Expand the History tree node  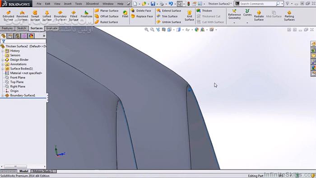[x=3, y=51]
